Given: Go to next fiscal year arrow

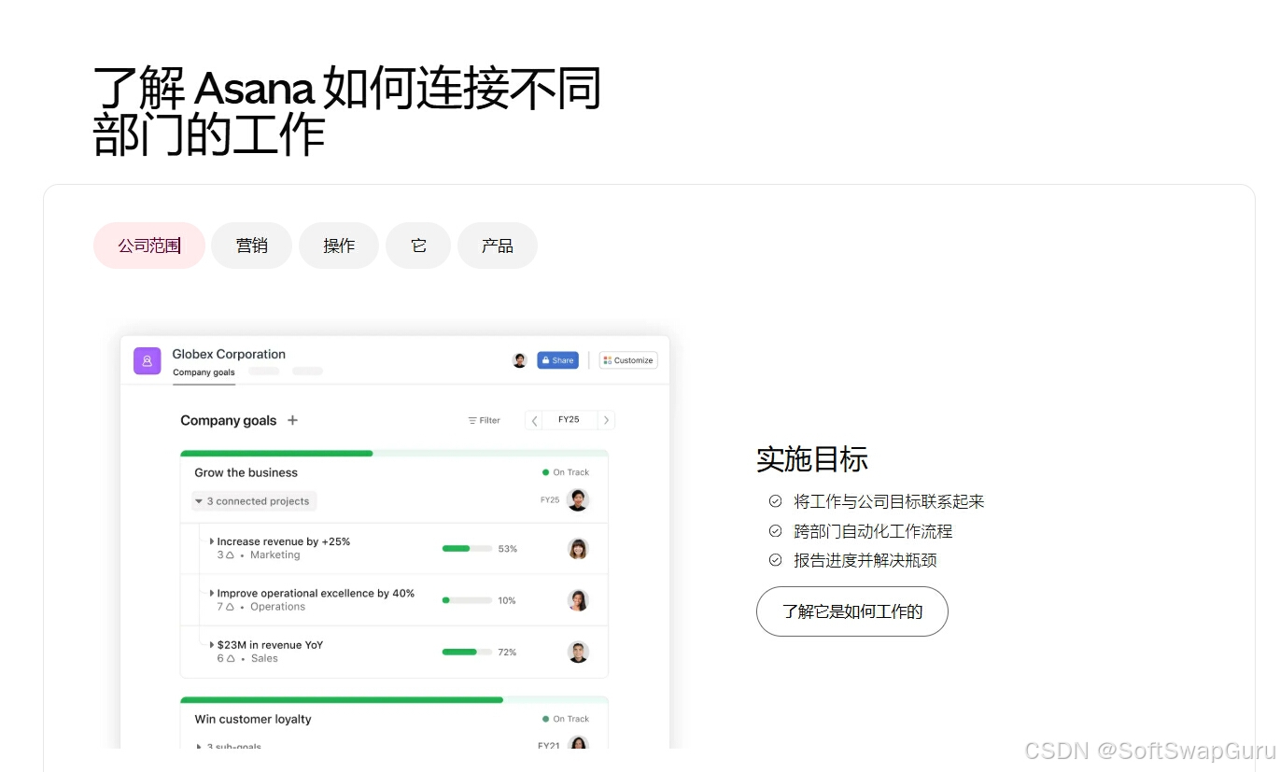Looking at the screenshot, I should [x=606, y=420].
